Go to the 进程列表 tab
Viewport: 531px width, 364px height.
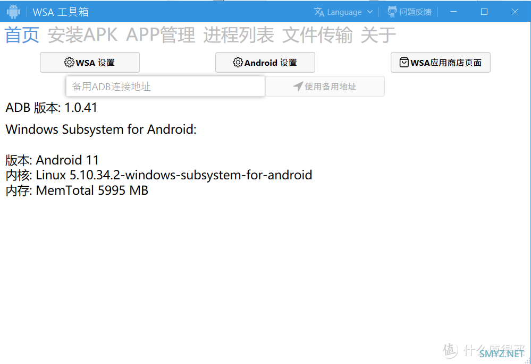[239, 35]
